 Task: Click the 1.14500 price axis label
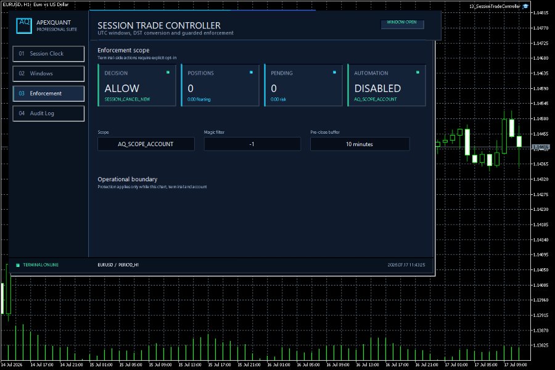point(540,118)
